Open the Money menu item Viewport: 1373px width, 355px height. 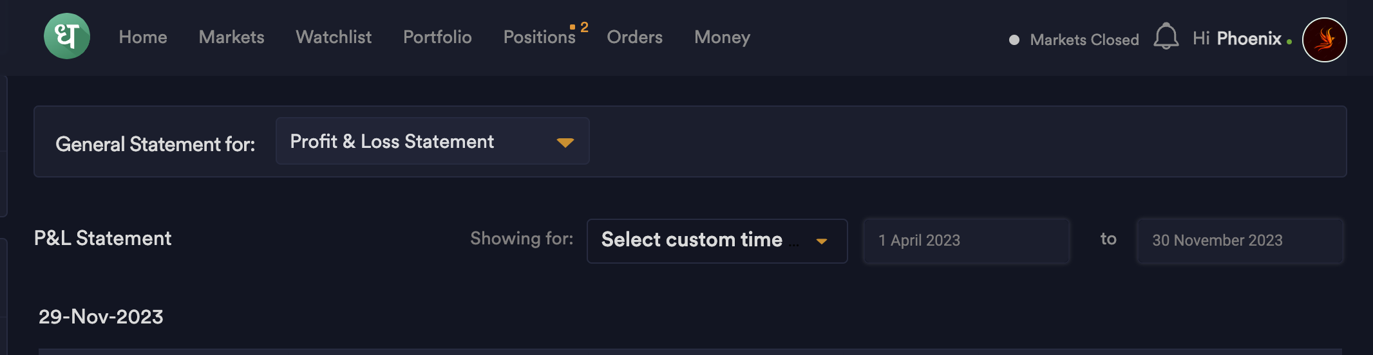click(722, 37)
